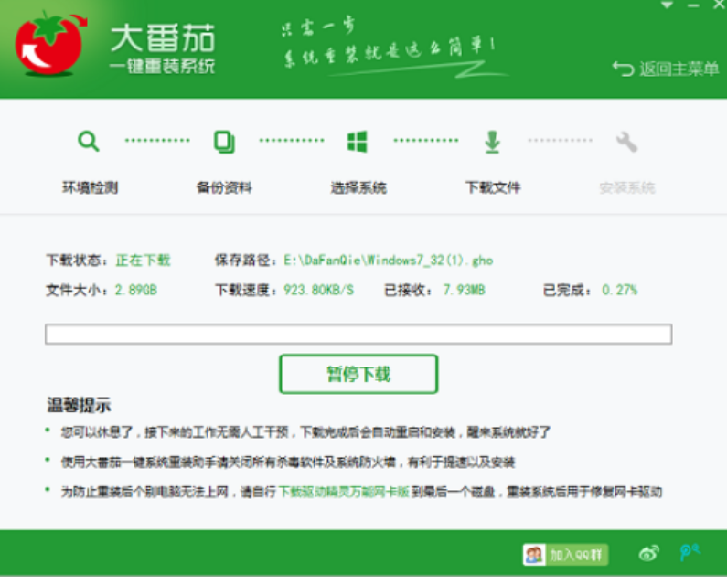
Task: Select the 选择系统 step label
Action: [358, 187]
